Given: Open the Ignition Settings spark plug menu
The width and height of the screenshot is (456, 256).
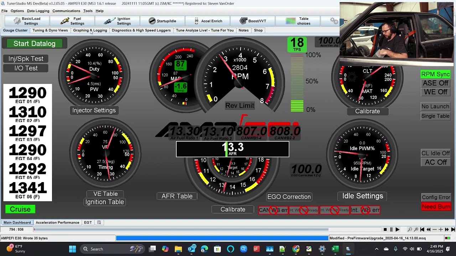Looking at the screenshot, I should pyautogui.click(x=117, y=21).
